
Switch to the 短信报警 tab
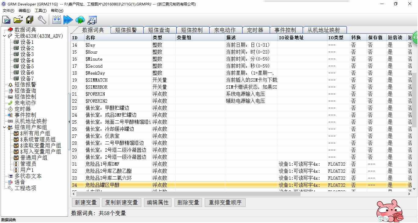[x=126, y=30]
